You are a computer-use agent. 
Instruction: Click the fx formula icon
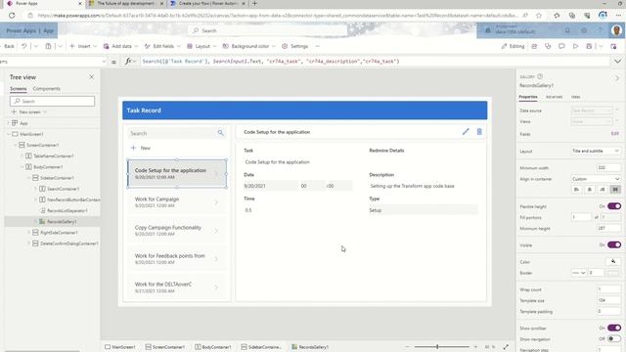click(128, 62)
